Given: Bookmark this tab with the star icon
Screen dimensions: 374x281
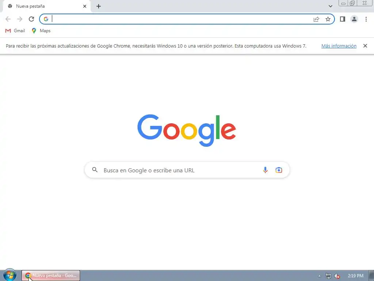Looking at the screenshot, I should [328, 19].
